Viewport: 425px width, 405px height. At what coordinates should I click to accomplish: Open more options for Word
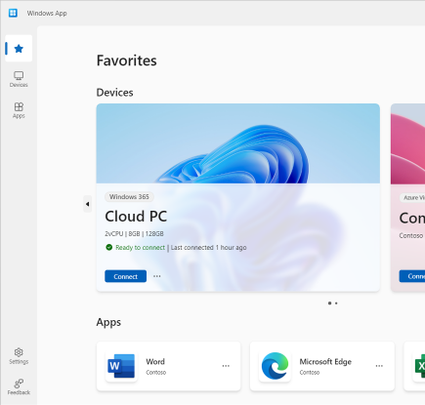(226, 366)
